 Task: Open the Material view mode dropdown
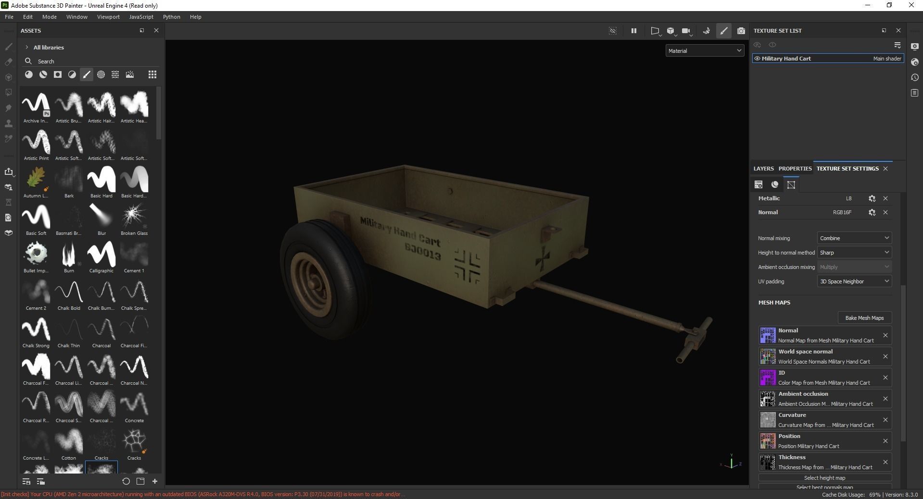704,50
